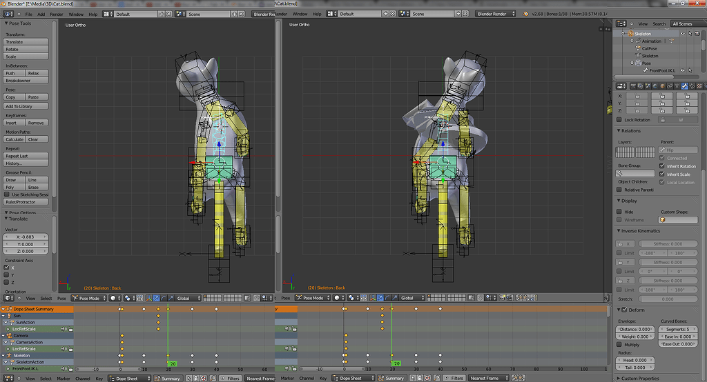Screen dimensions: 707x382
Task: Open the Object Constraints chain tab icon
Action: 670,86
